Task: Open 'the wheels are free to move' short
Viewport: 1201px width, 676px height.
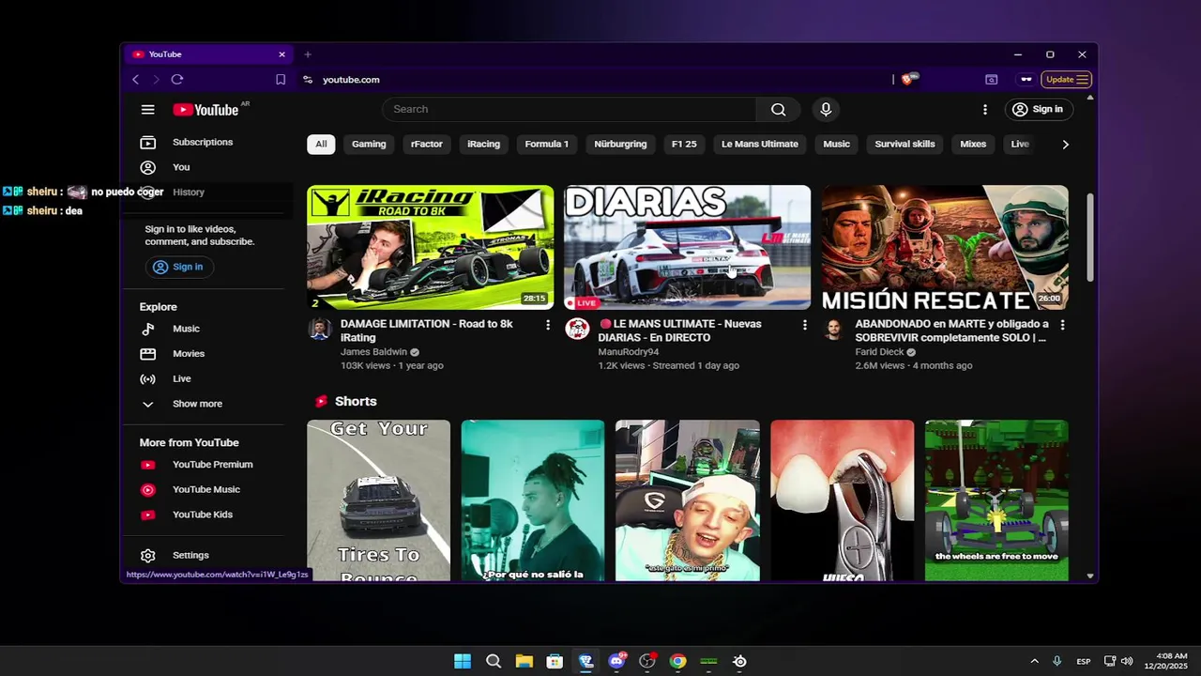Action: point(996,500)
